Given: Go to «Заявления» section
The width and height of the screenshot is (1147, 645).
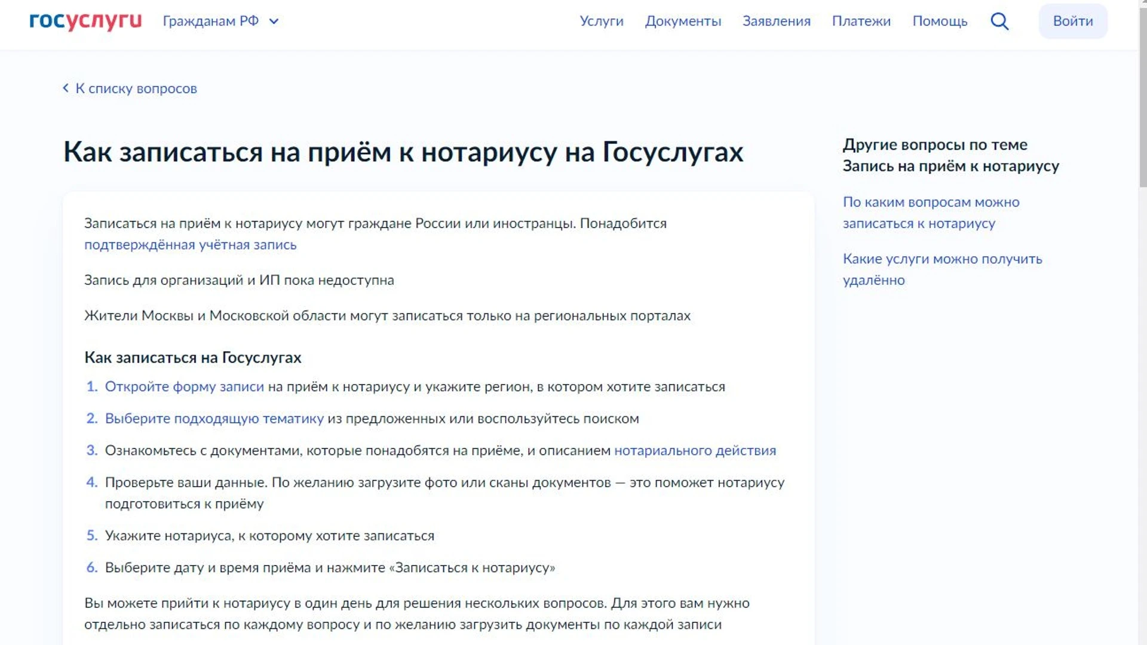Looking at the screenshot, I should coord(777,21).
